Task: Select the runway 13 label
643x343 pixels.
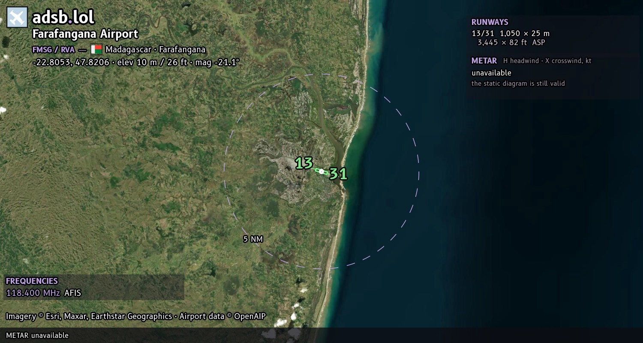Action: point(304,163)
